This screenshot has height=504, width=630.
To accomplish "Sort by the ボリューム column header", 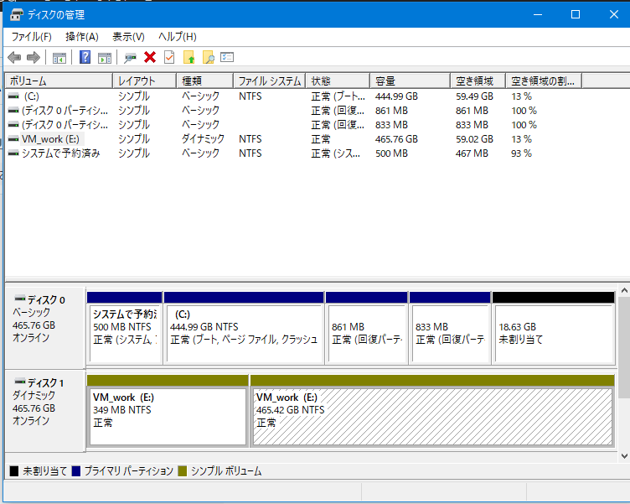I will 59,81.
